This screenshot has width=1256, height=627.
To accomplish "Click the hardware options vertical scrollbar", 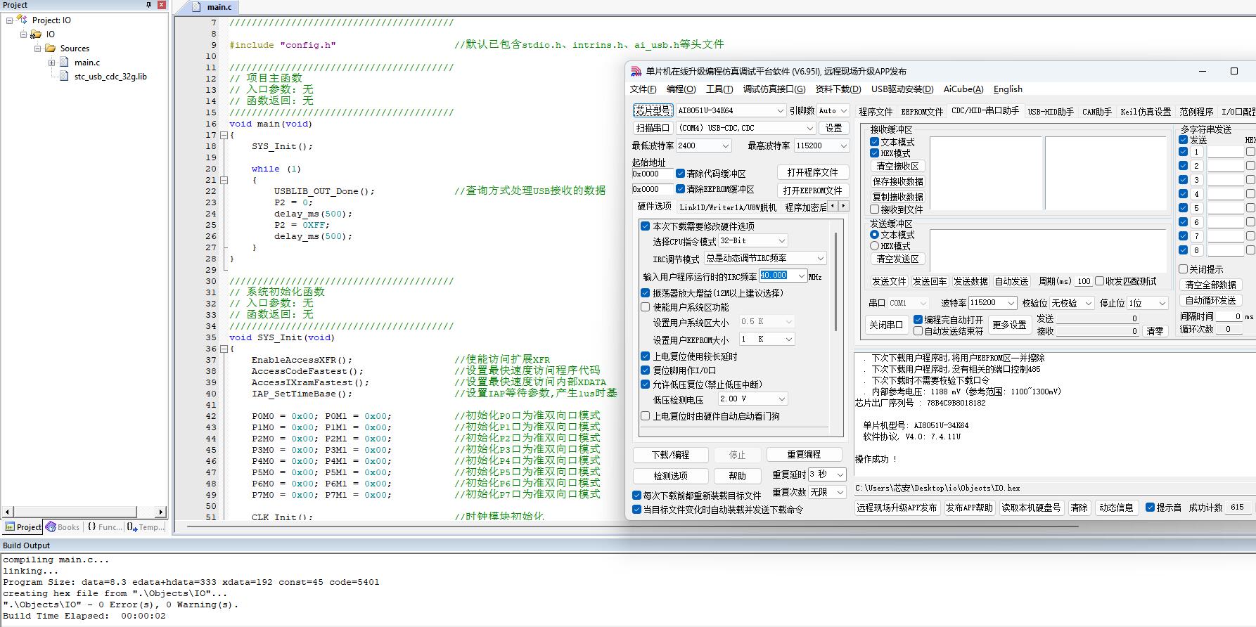I will point(835,281).
